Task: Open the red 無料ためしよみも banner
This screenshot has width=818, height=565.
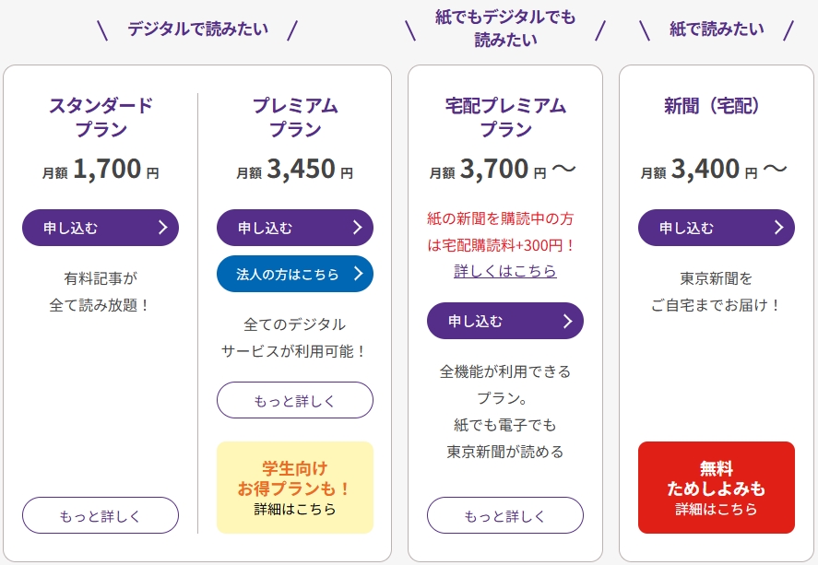Action: (716, 488)
